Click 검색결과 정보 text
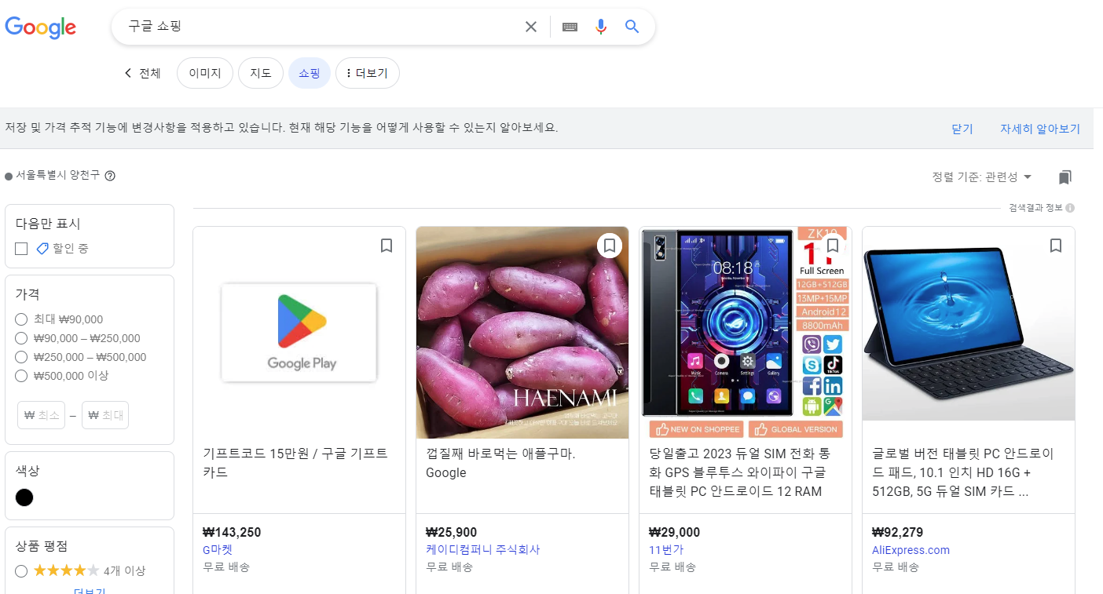 [x=1035, y=208]
